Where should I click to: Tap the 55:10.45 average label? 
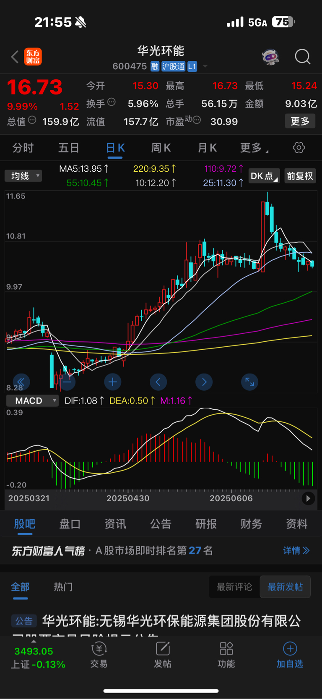coord(88,183)
